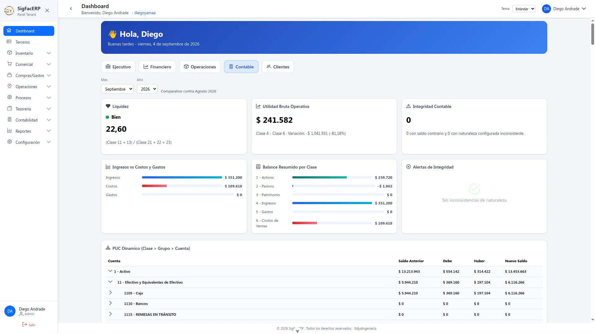
Task: Close the sidebar with the X icon
Action: [x=47, y=11]
